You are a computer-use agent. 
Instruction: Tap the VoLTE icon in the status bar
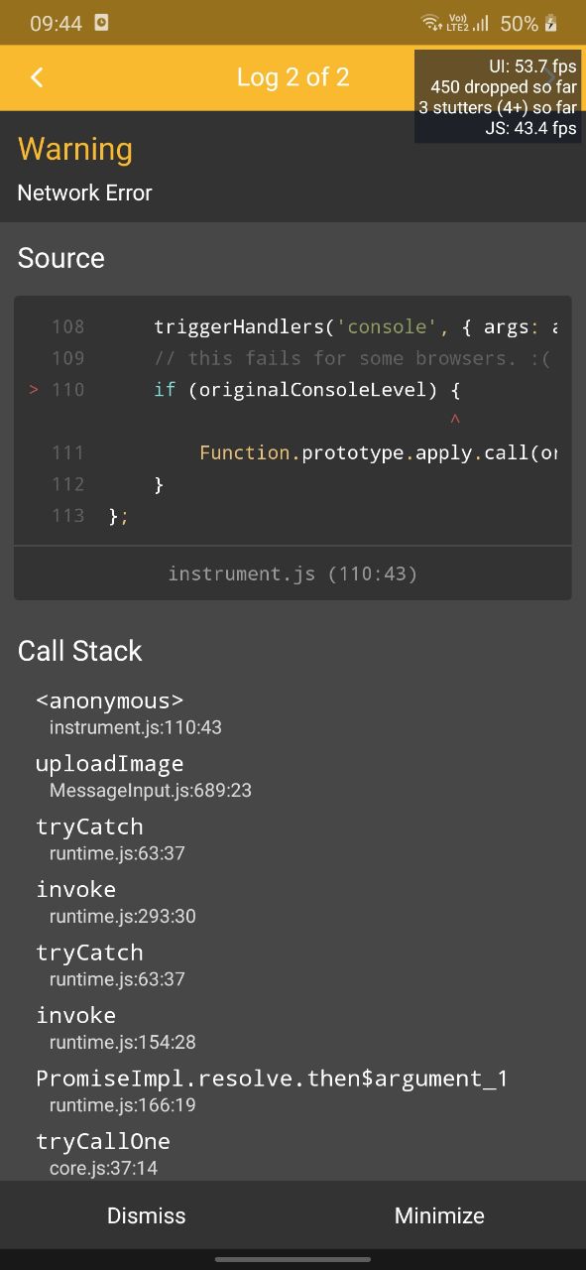tap(458, 20)
